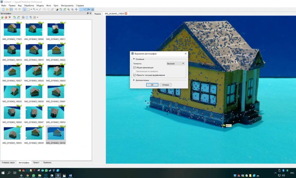
Task: Open the 'Обработка' menu
Action: click(29, 5)
